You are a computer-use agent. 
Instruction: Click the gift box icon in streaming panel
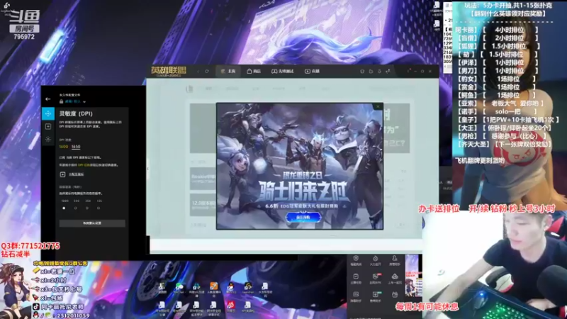click(x=395, y=295)
